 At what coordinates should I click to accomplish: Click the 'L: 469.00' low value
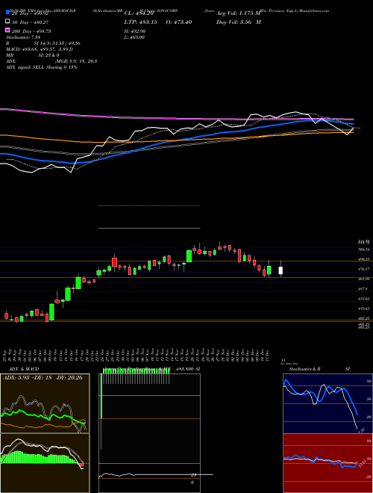[134, 37]
